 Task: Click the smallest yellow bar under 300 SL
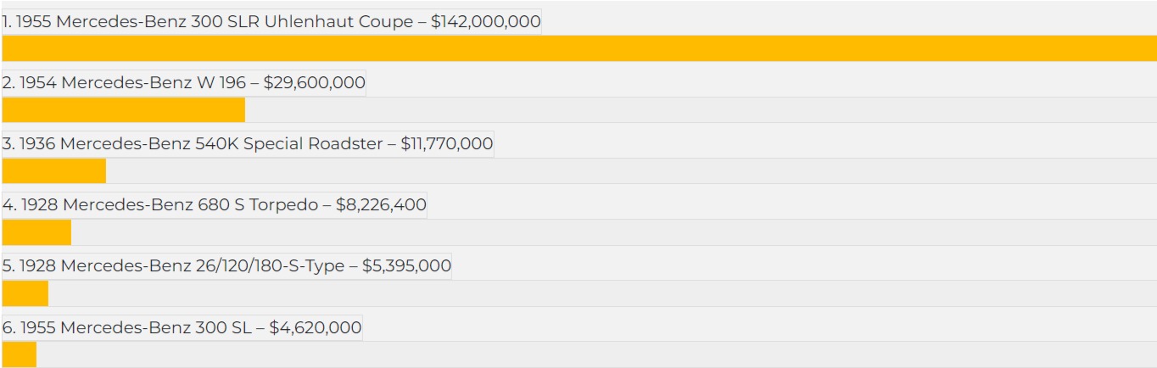(x=19, y=354)
